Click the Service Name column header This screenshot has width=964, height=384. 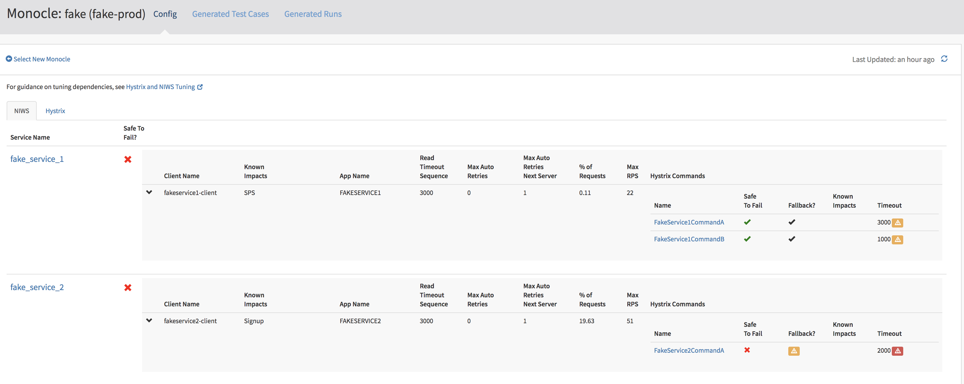(30, 137)
